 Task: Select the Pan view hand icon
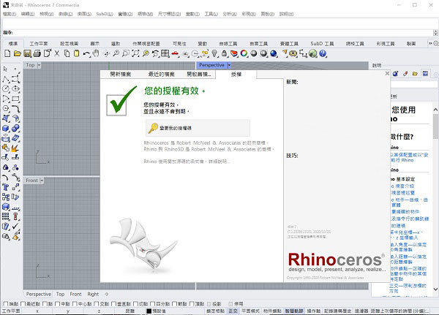[x=96, y=53]
